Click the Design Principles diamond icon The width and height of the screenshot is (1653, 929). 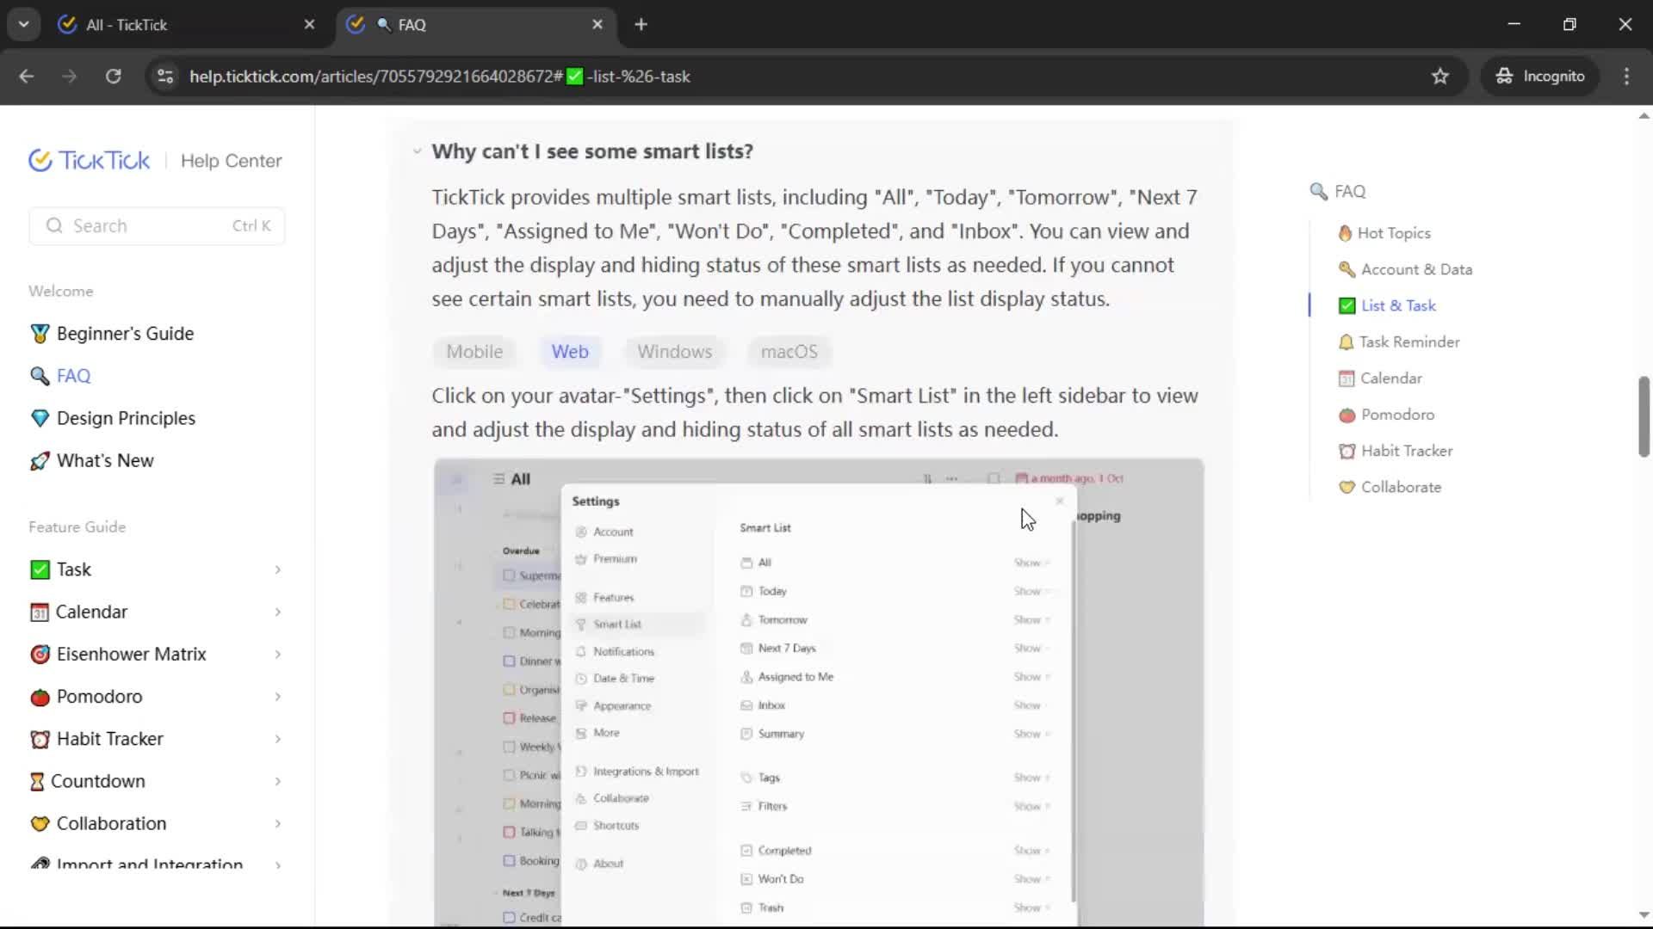click(40, 419)
